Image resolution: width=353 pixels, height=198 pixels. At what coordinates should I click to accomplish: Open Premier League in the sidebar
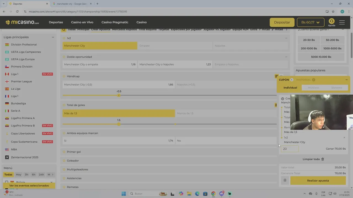[x=21, y=81]
